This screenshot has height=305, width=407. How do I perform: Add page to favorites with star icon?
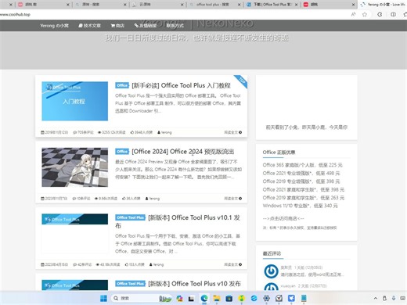tap(365, 14)
